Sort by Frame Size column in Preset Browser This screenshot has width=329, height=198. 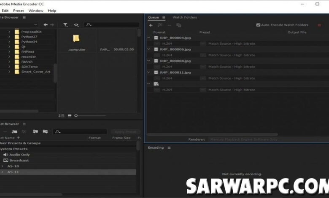[121, 138]
